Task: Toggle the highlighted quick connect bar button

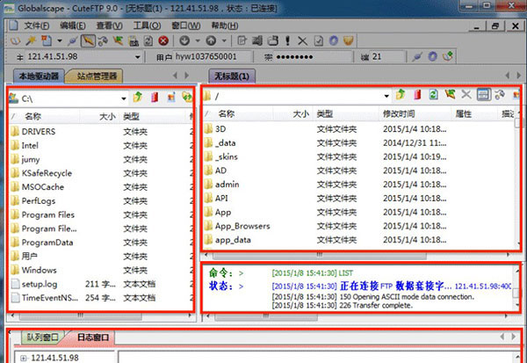Action: tap(88, 40)
